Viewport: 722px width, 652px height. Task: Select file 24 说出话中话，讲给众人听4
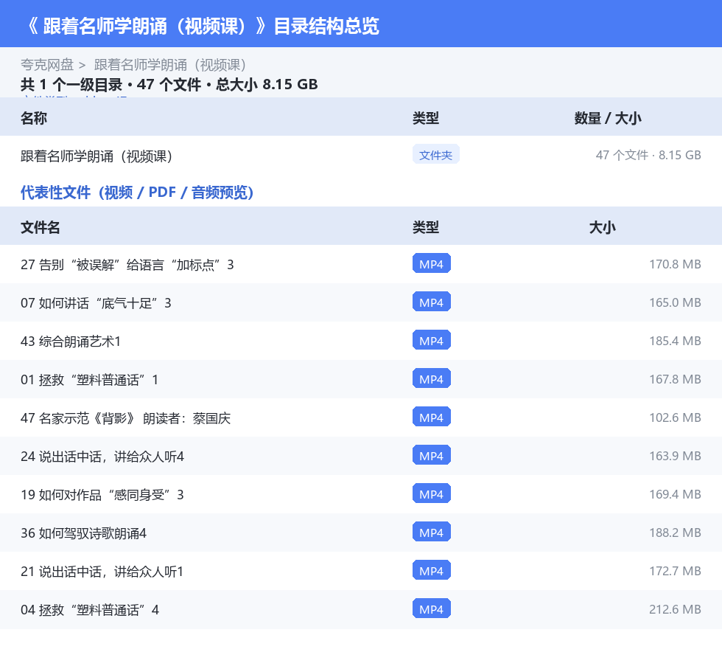coord(102,457)
